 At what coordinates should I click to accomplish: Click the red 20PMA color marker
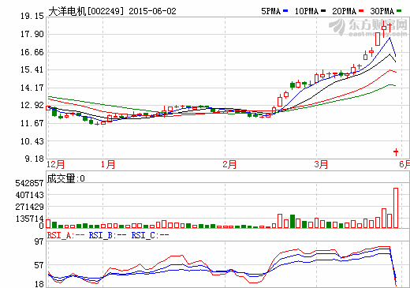361,11
